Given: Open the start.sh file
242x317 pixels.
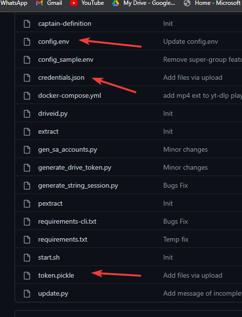Looking at the screenshot, I should tap(49, 258).
